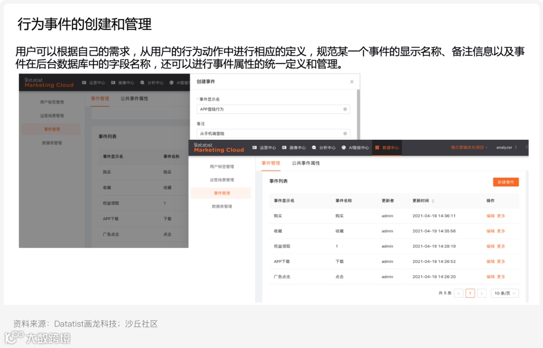This screenshot has width=543, height=348.
Task: Close the 创建事件 dialog with X
Action: [x=352, y=81]
